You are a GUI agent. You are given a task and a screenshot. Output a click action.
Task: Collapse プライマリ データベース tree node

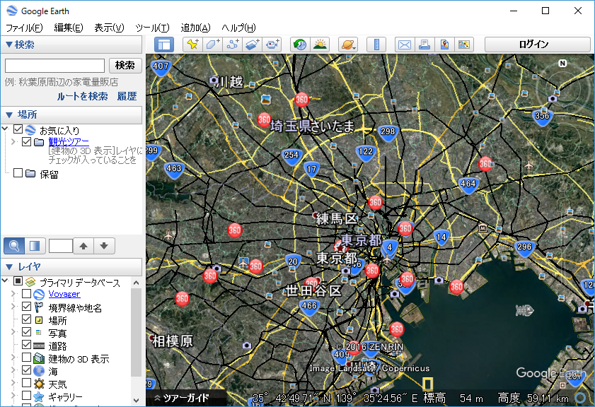(x=5, y=281)
